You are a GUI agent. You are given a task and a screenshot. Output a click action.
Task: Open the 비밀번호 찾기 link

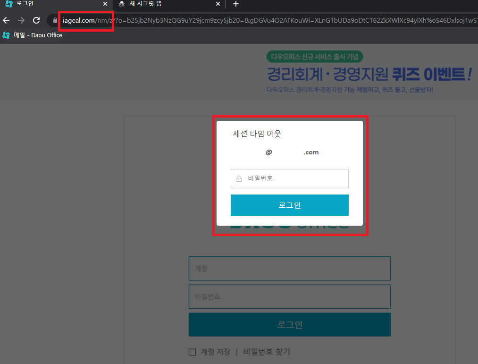(267, 352)
